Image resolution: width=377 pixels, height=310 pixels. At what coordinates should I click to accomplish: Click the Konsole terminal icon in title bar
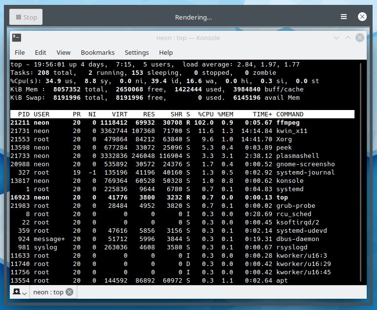(x=17, y=38)
